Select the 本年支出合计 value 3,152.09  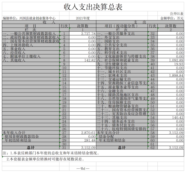(171, 133)
